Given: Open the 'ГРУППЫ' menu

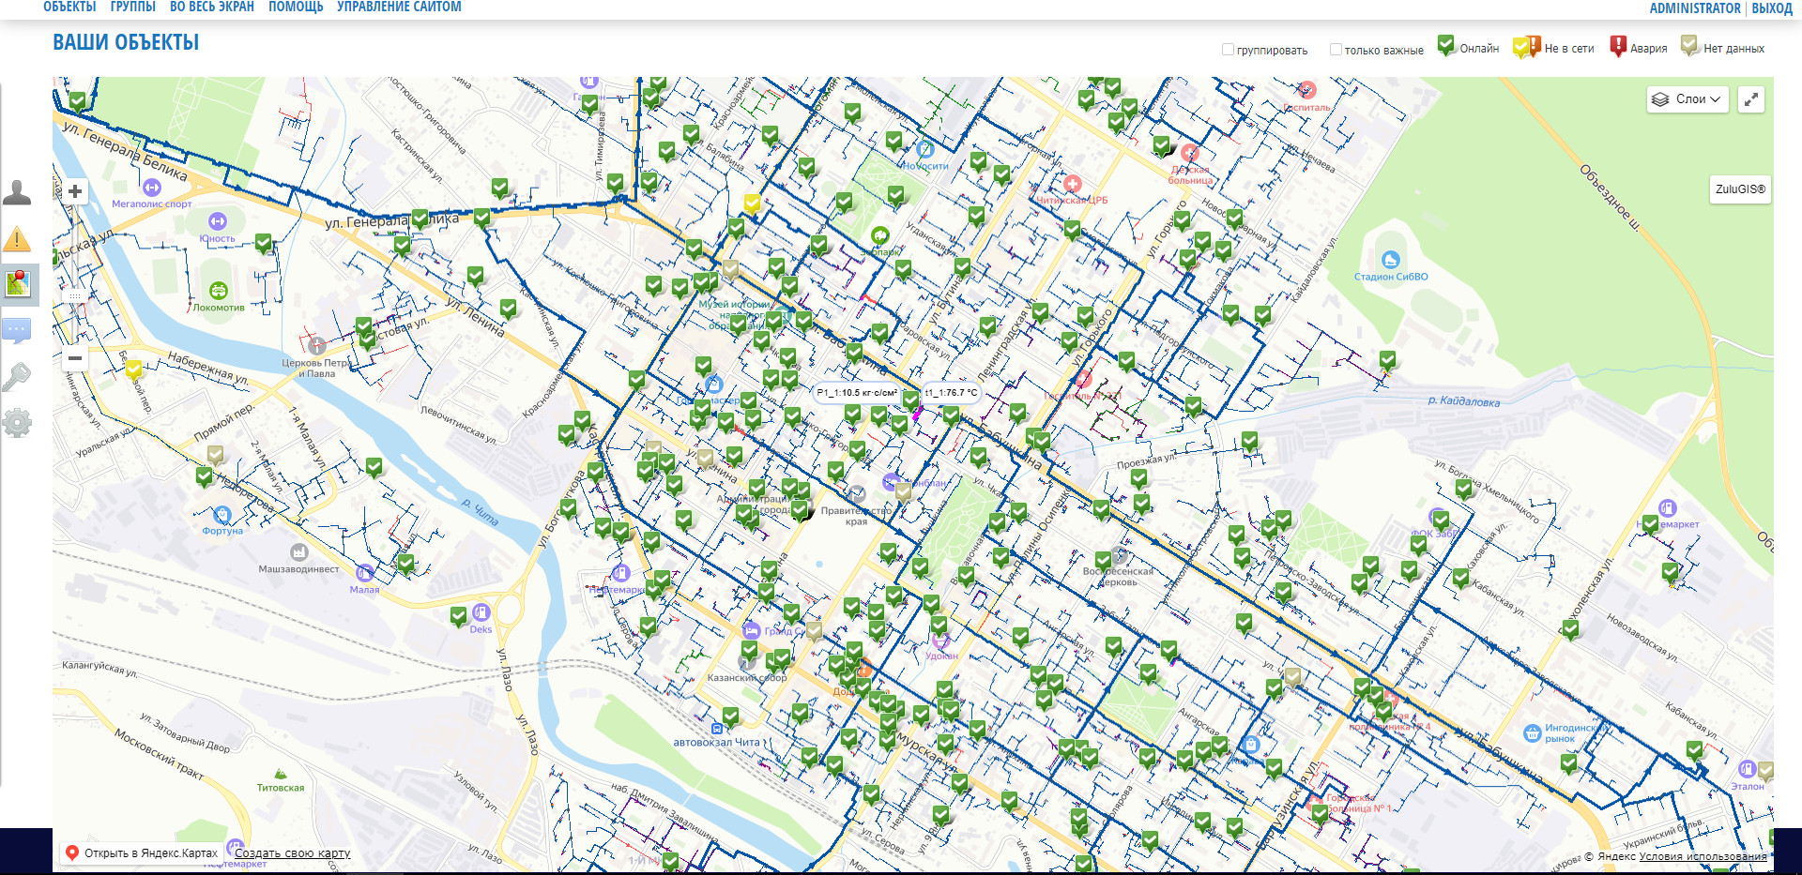Looking at the screenshot, I should point(132,8).
